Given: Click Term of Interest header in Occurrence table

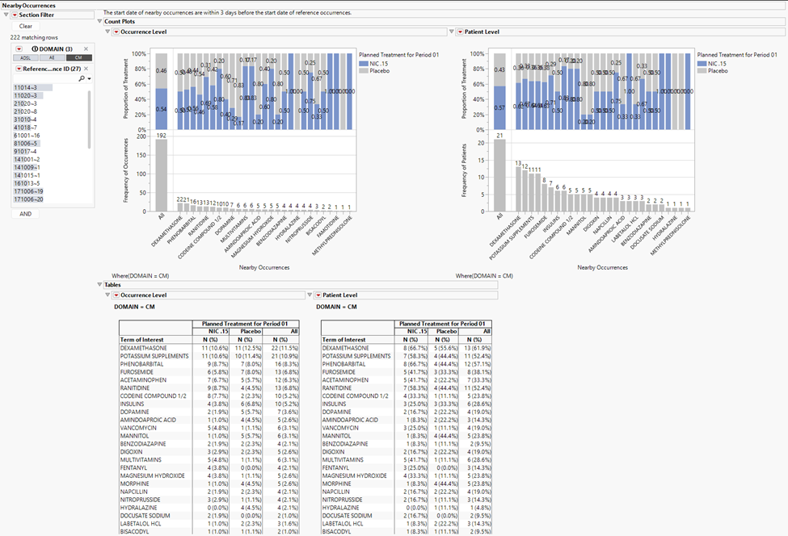Looking at the screenshot, I should click(141, 340).
